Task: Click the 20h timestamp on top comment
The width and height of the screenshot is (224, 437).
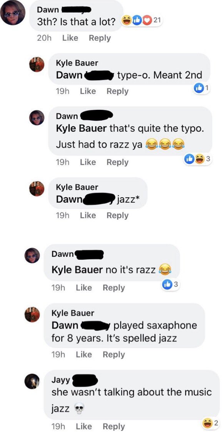Action: coord(44,38)
